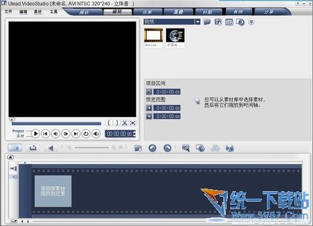The width and height of the screenshot is (313, 226).
Task: Select Project playback mode
Action: [x=18, y=131]
